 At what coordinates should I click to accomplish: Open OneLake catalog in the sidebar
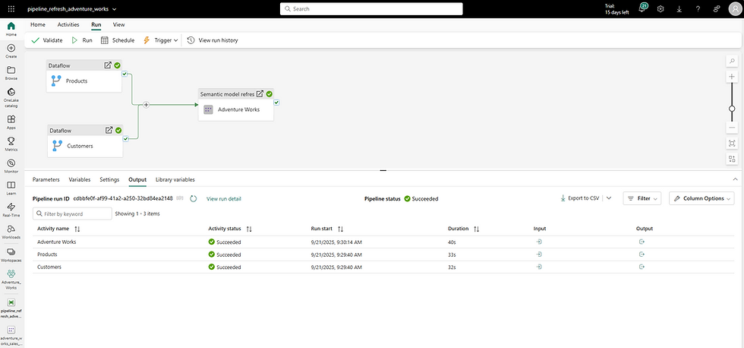(x=11, y=98)
